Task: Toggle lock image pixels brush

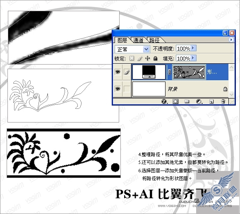Action: pyautogui.click(x=140, y=58)
